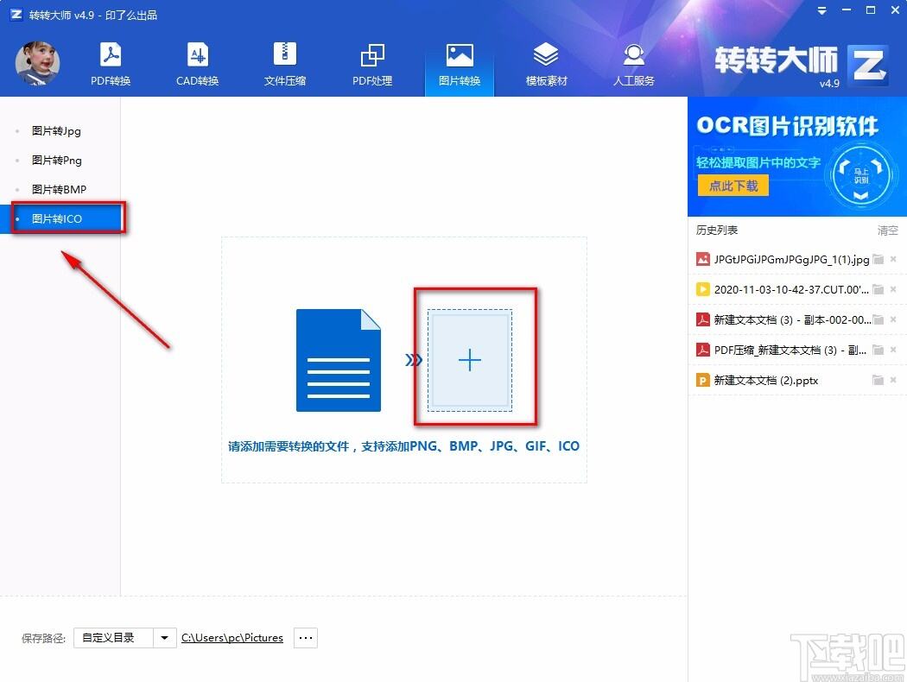The height and width of the screenshot is (682, 907).
Task: Open the C:\Users\pc\Pictures path link
Action: (x=232, y=638)
